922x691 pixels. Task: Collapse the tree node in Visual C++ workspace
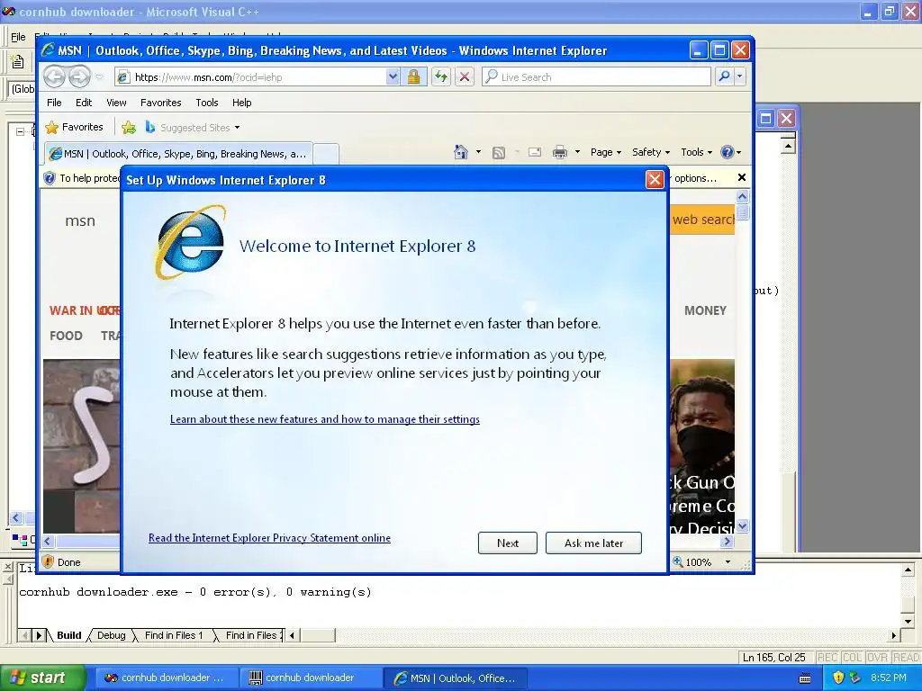tap(20, 131)
